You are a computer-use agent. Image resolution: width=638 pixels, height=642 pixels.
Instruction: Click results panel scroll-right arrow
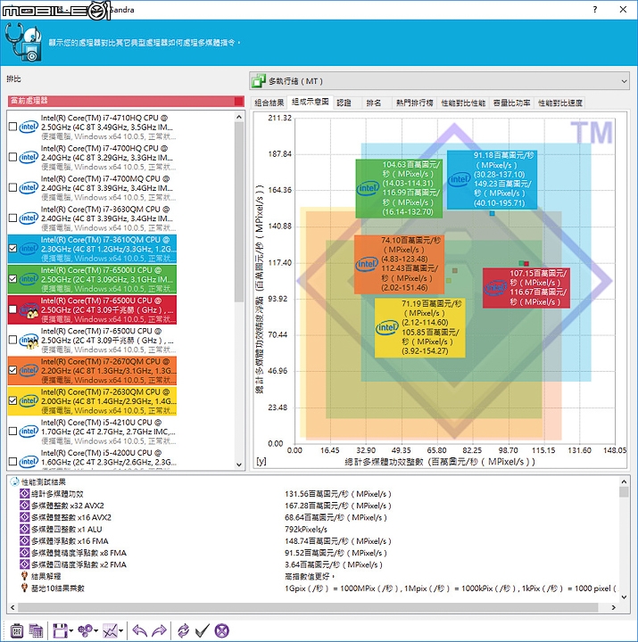click(613, 607)
